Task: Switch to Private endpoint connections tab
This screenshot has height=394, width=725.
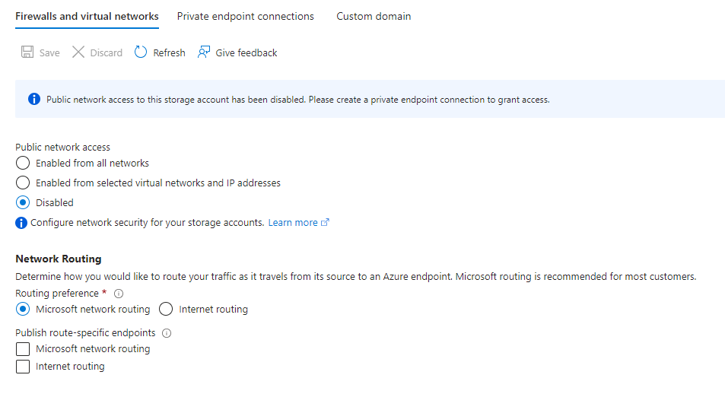Action: click(x=245, y=16)
